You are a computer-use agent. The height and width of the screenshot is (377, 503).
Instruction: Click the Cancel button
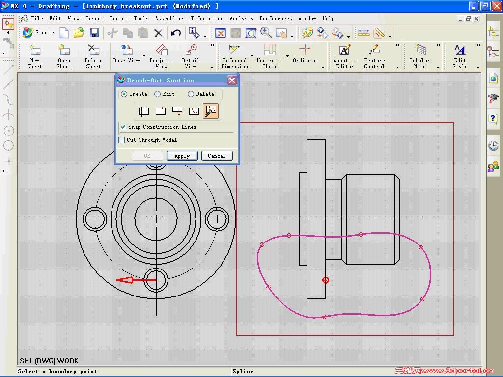(217, 156)
